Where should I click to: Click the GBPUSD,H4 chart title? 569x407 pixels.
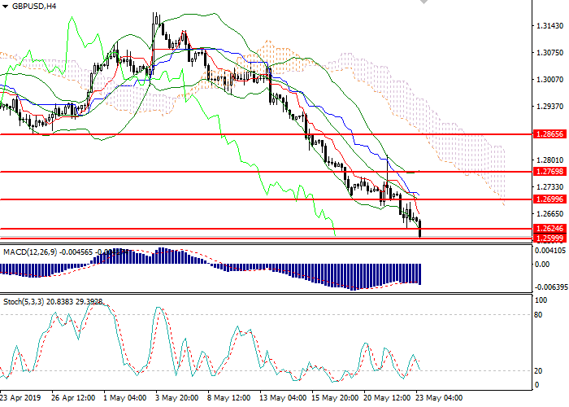[34, 6]
